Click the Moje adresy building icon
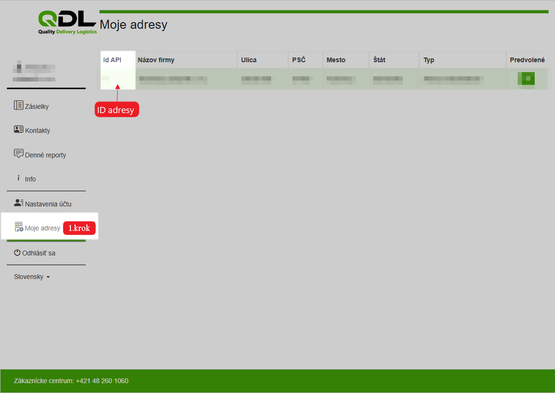 tap(19, 227)
